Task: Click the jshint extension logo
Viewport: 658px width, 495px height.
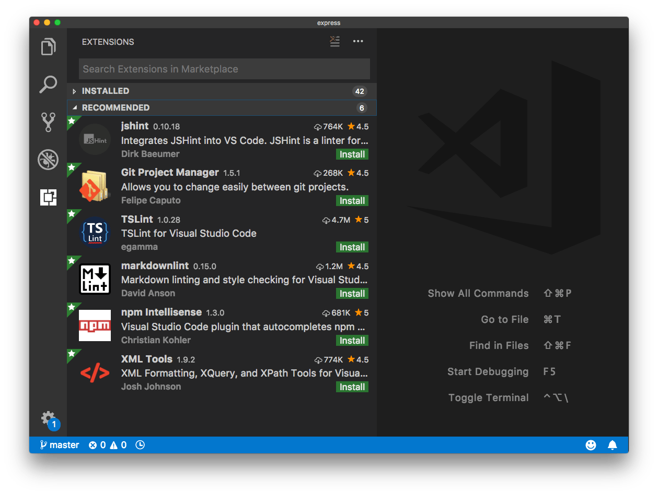Action: click(95, 140)
